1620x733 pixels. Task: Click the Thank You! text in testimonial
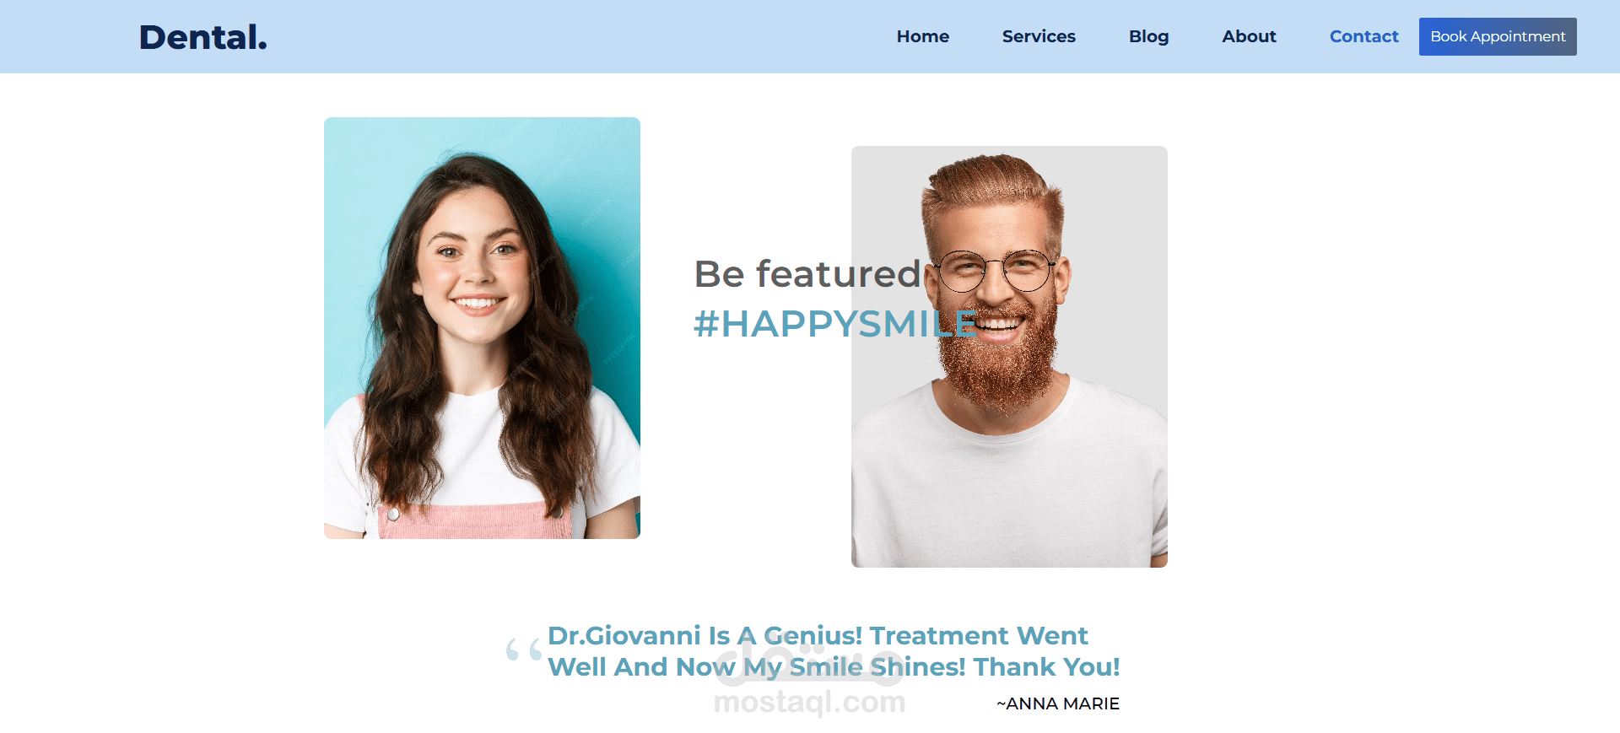coord(1046,666)
